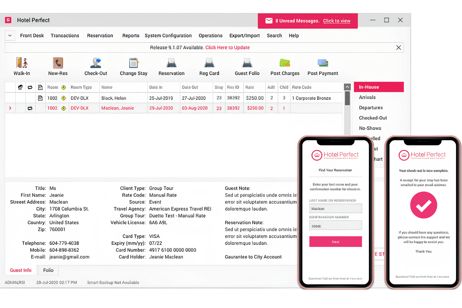The image size is (462, 308).
Task: Select the In-House list filter
Action: coord(379,87)
